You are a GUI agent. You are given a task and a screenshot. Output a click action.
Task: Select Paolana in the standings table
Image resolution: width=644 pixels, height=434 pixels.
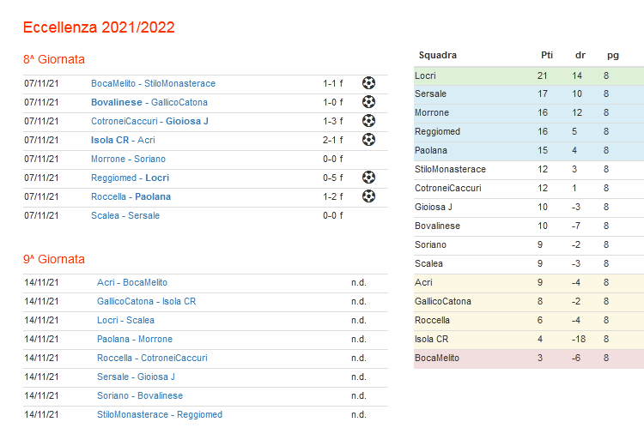pos(431,150)
